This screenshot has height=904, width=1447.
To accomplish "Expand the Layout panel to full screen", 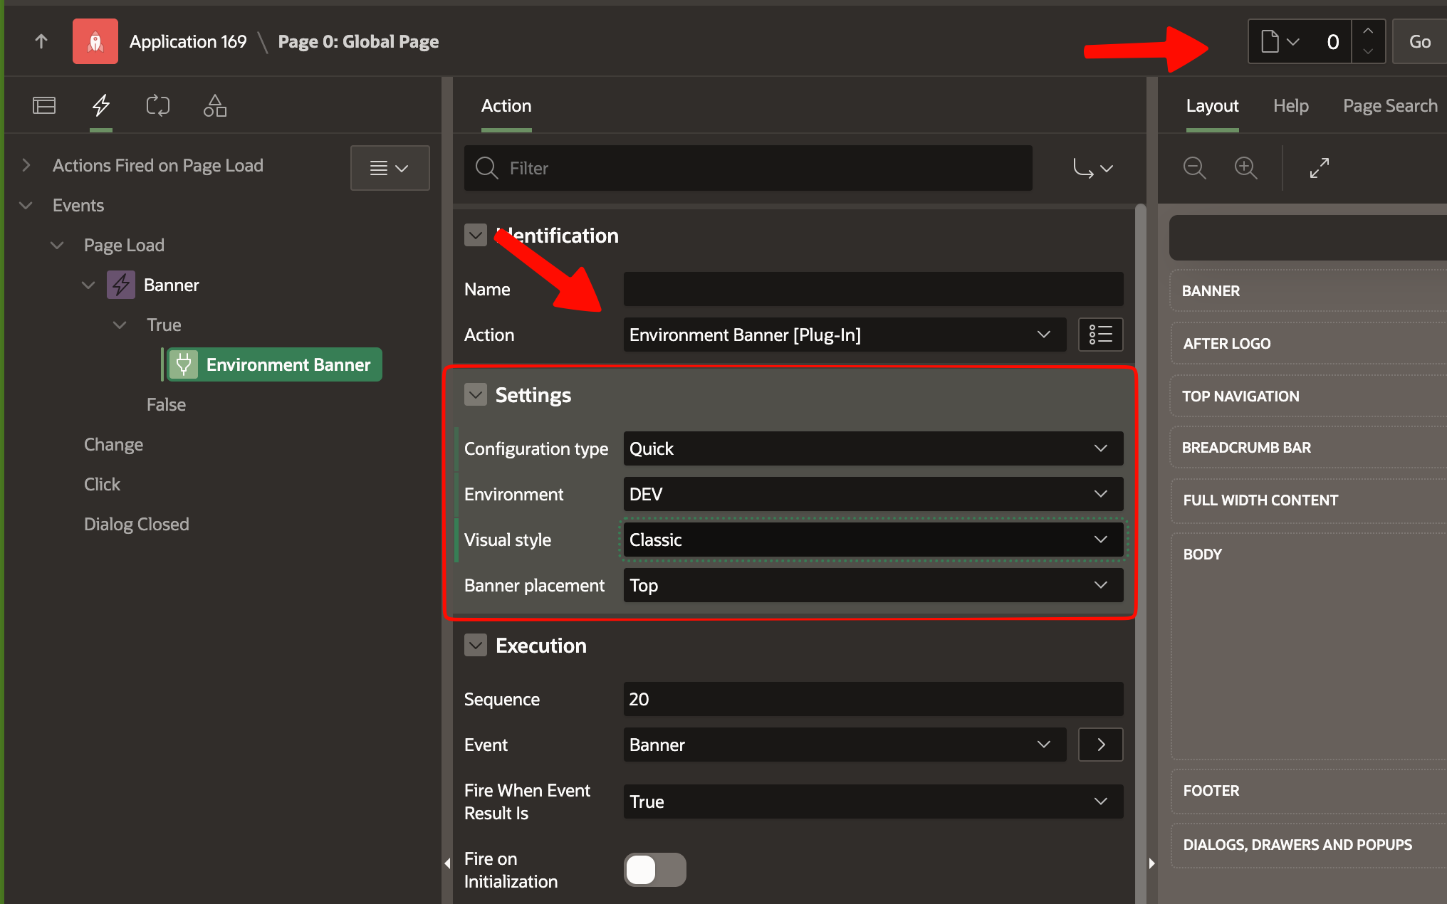I will point(1319,168).
